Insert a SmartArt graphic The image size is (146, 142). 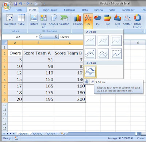(64, 20)
